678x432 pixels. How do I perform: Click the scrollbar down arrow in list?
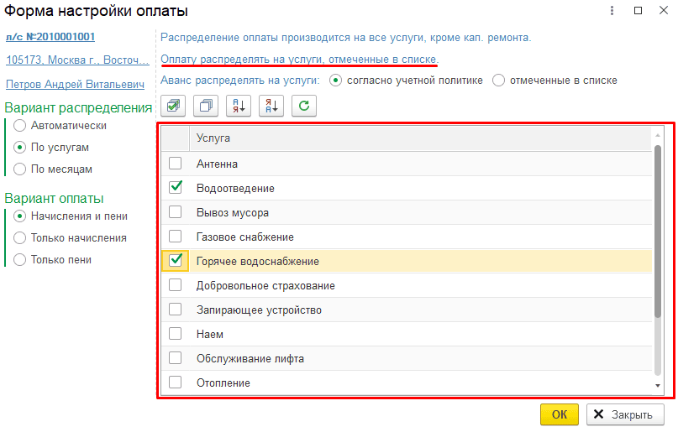pos(658,385)
